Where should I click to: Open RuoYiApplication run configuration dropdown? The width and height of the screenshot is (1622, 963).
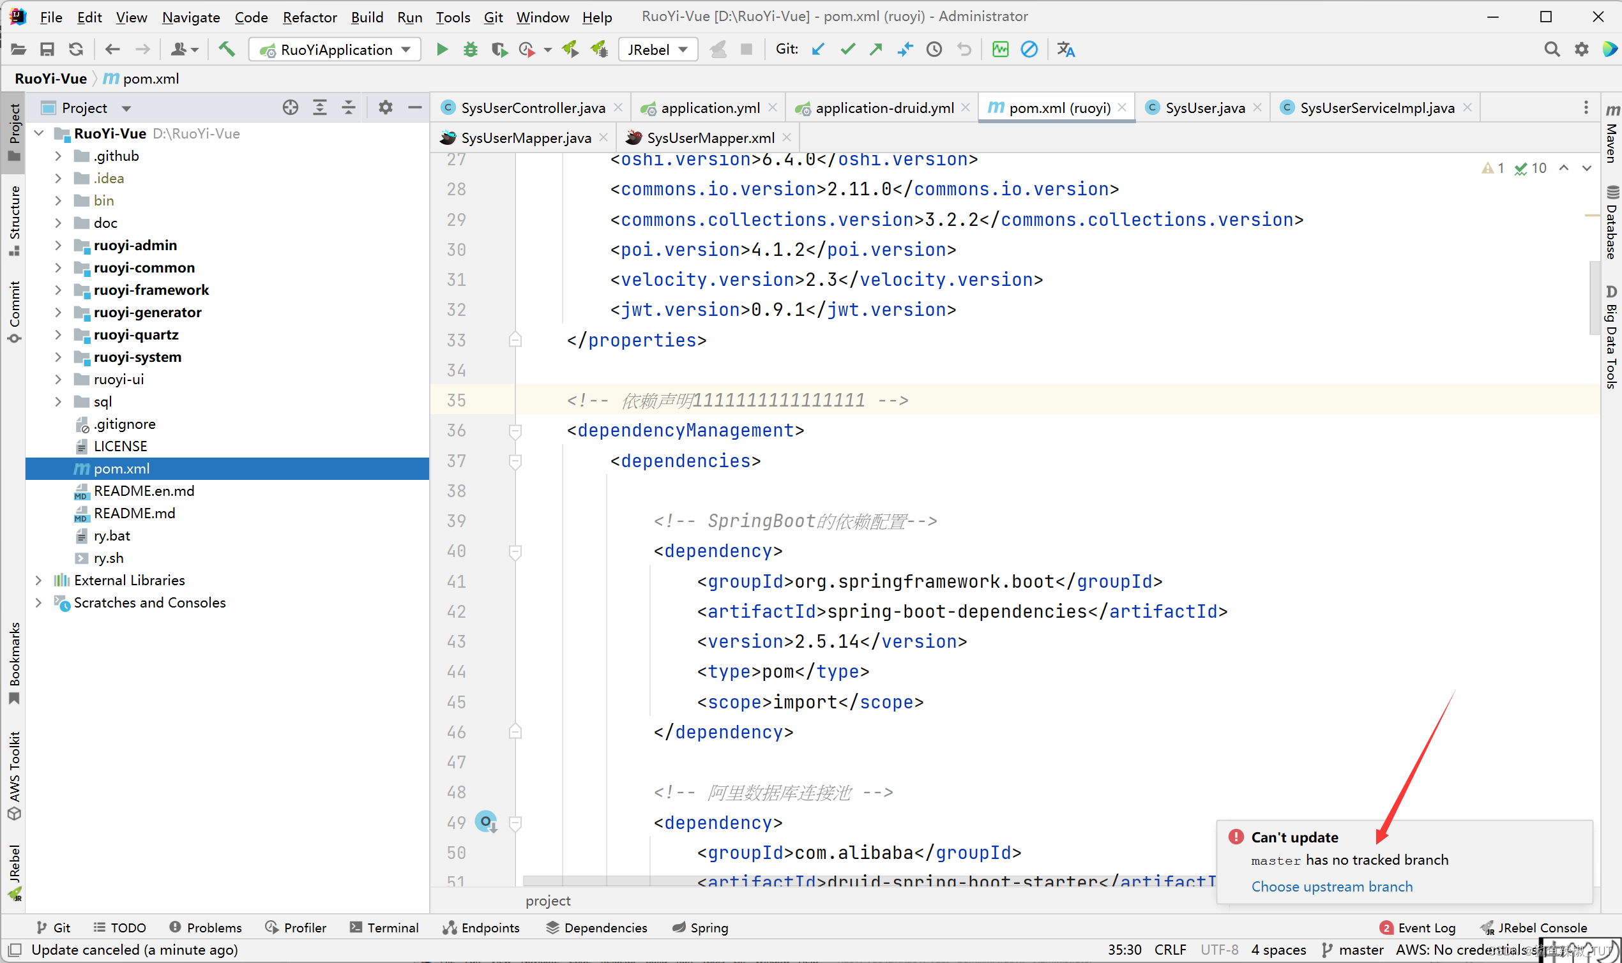(335, 49)
